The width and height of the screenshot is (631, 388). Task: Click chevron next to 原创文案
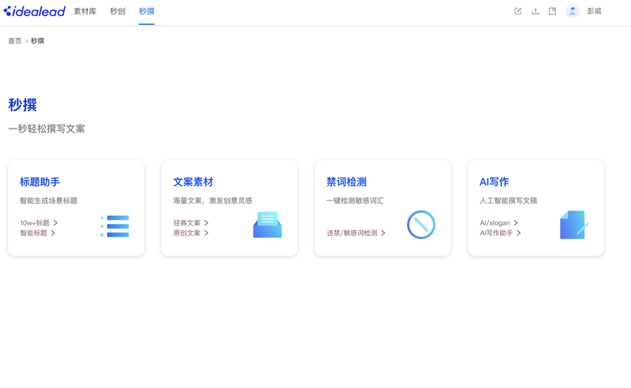click(x=206, y=233)
